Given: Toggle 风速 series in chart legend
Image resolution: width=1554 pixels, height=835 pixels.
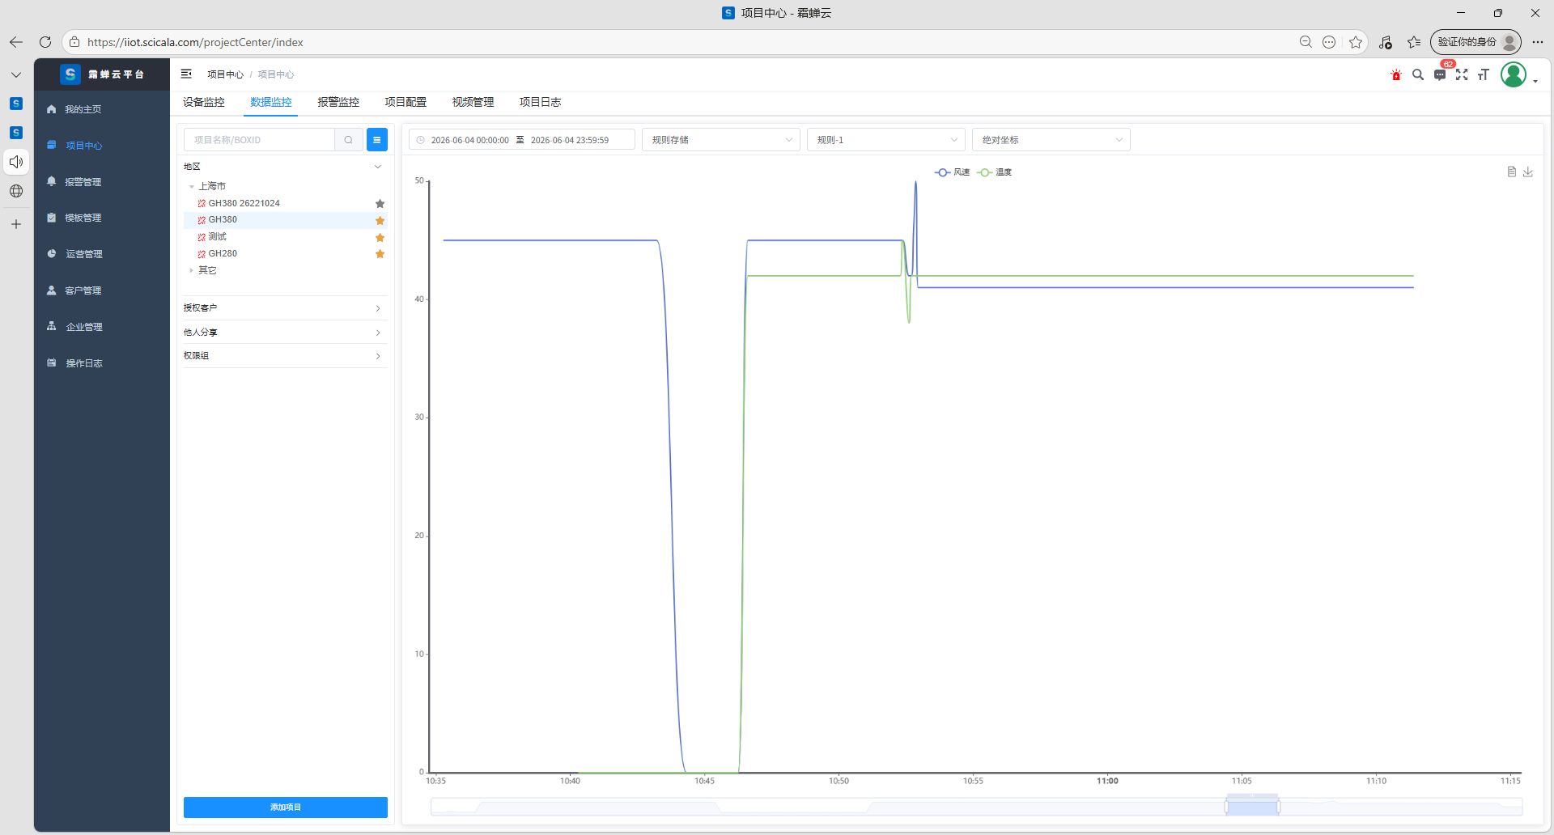Looking at the screenshot, I should [x=953, y=172].
